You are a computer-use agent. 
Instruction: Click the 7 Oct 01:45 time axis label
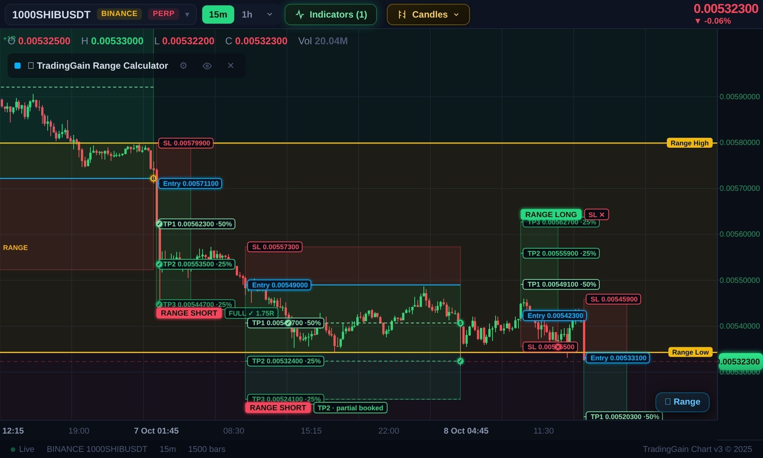156,431
